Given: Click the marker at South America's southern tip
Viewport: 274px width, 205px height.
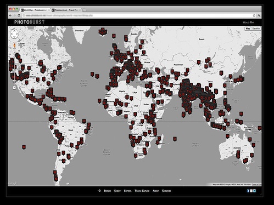Looking at the screenshot, I should [55, 178].
